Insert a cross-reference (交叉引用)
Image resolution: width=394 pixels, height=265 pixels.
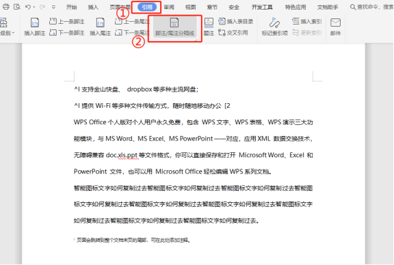click(x=233, y=33)
